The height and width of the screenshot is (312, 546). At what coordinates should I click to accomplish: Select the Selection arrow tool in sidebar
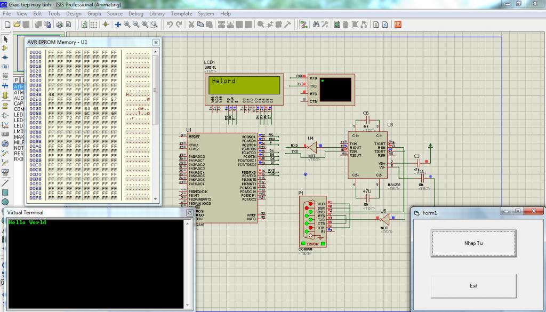point(5,39)
